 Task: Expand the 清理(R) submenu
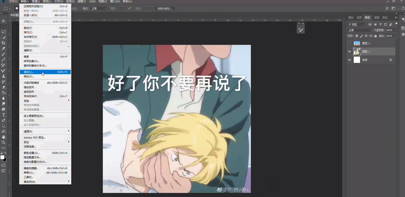(x=45, y=131)
